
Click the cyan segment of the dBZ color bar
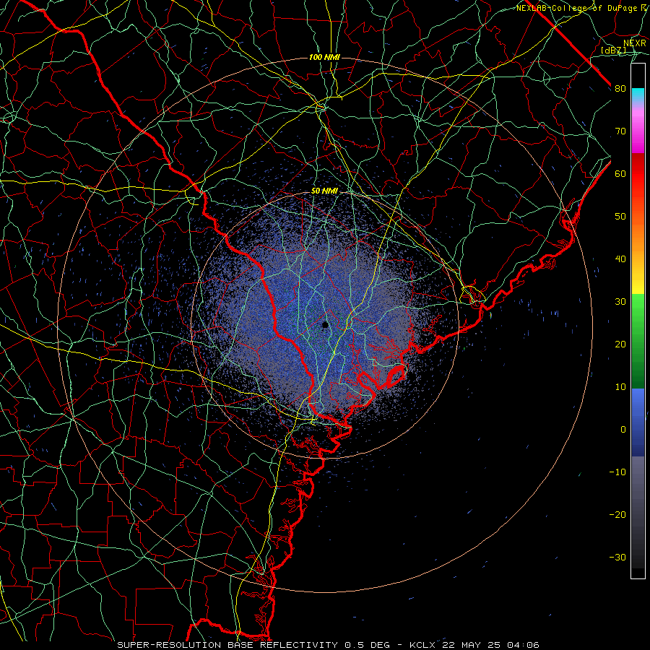coord(638,95)
